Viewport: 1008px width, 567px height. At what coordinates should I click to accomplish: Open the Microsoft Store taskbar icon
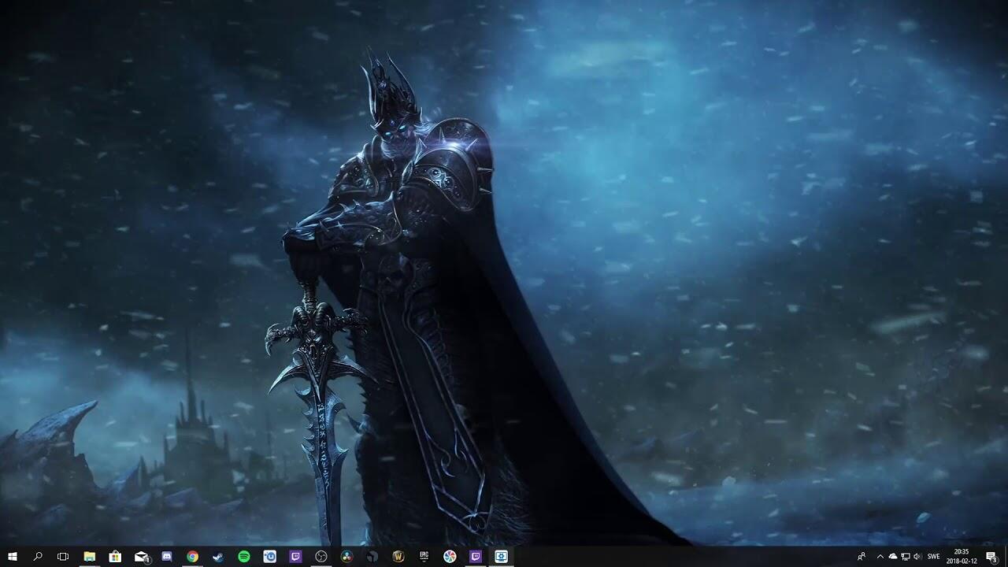point(115,557)
